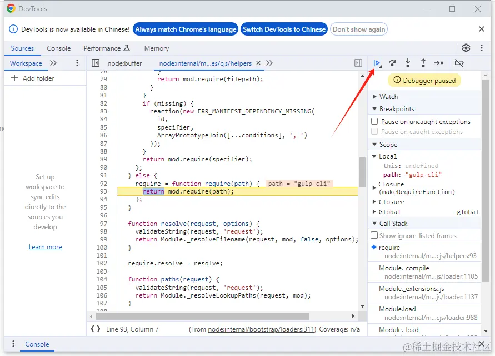
Task: Click the Debugger paused banner
Action: (424, 80)
